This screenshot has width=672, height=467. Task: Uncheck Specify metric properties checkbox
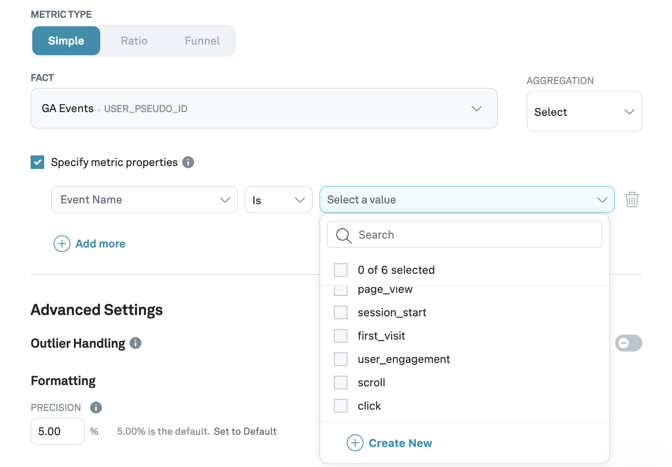tap(37, 162)
